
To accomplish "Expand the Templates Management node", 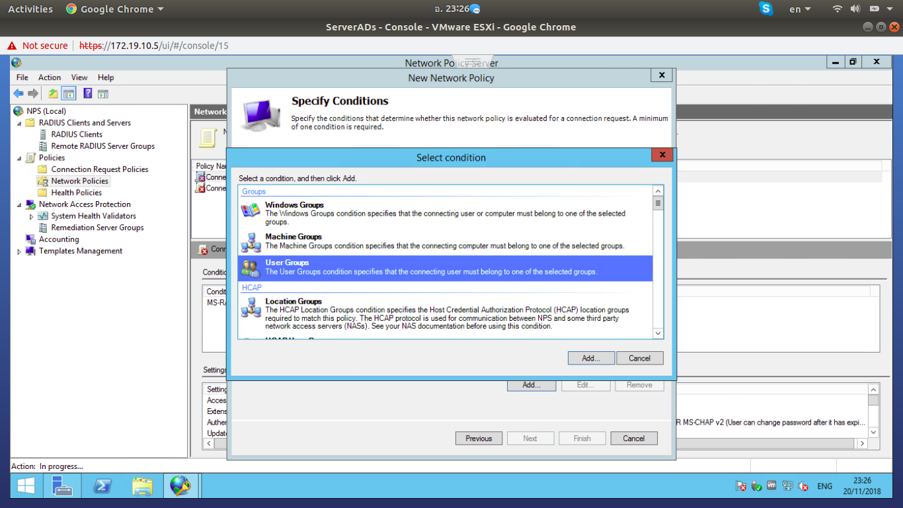I will [x=19, y=251].
